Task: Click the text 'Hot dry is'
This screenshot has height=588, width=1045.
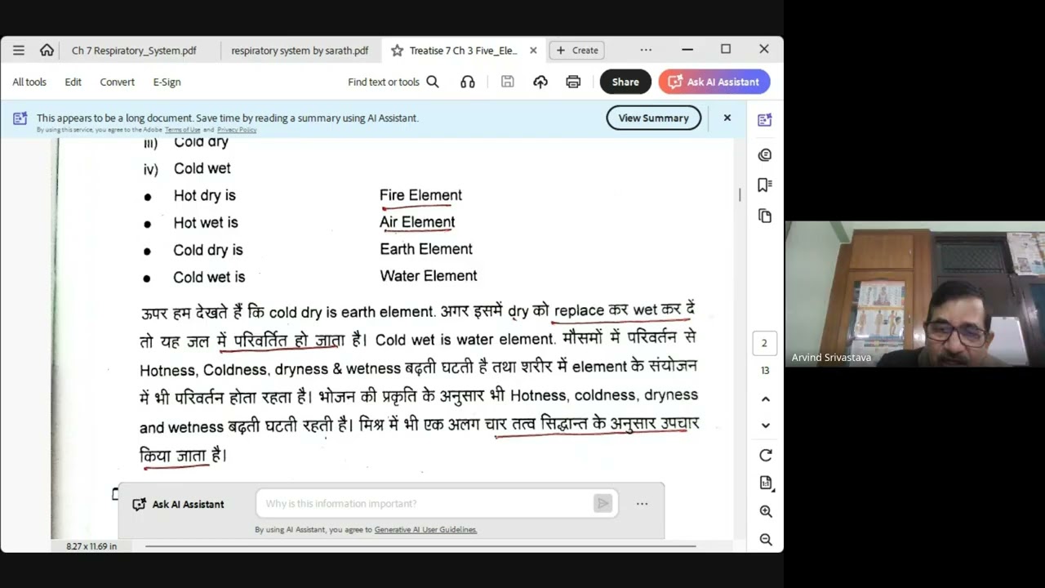Action: pyautogui.click(x=205, y=195)
